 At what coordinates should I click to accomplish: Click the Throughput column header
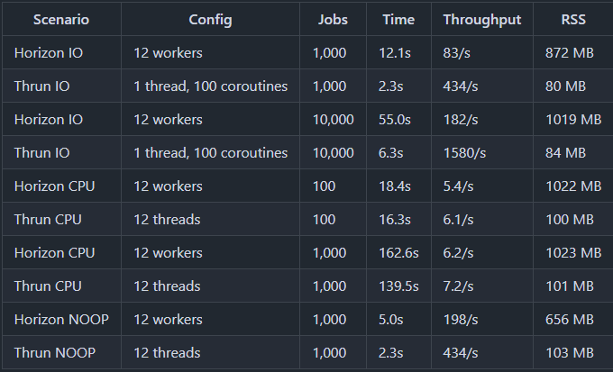[x=482, y=20]
